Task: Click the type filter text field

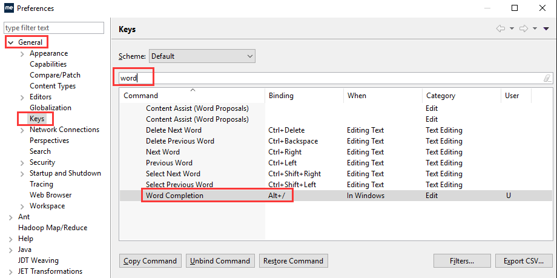Action: click(x=54, y=28)
